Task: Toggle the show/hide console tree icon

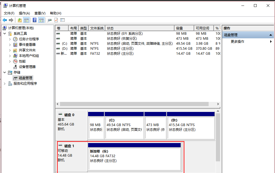Action: [x=26, y=20]
